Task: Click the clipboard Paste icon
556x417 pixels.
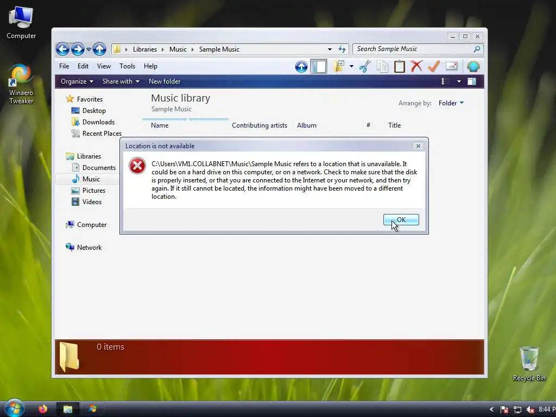Action: [400, 66]
